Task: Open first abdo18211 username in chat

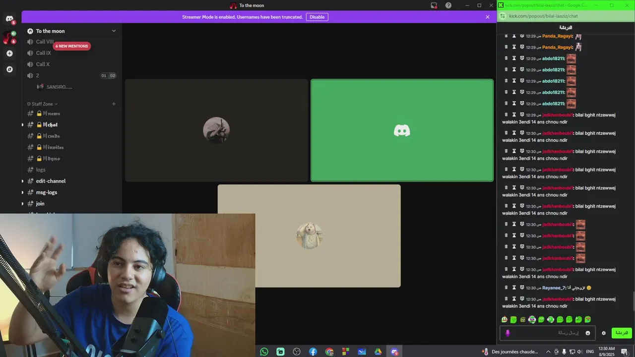Action: [553, 59]
